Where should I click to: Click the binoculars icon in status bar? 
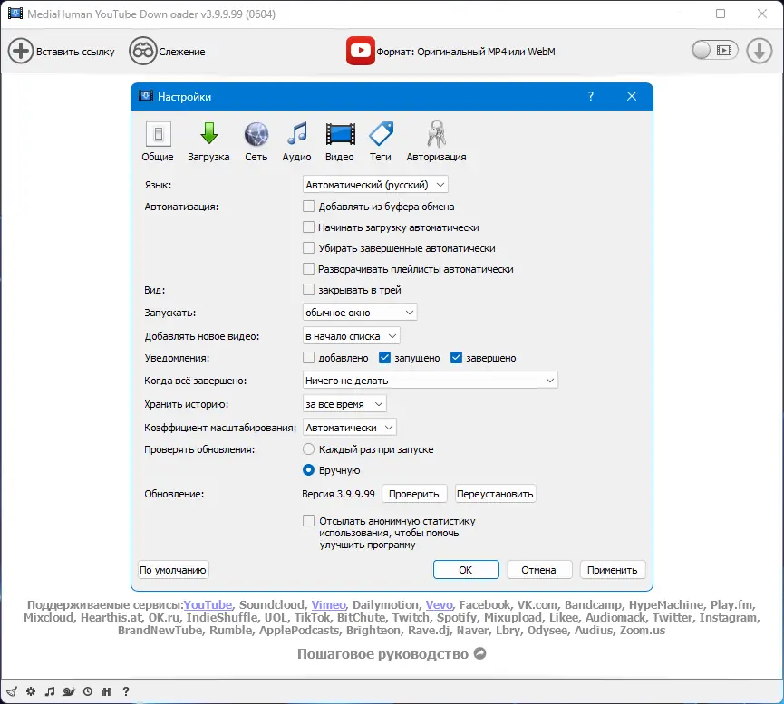click(107, 691)
